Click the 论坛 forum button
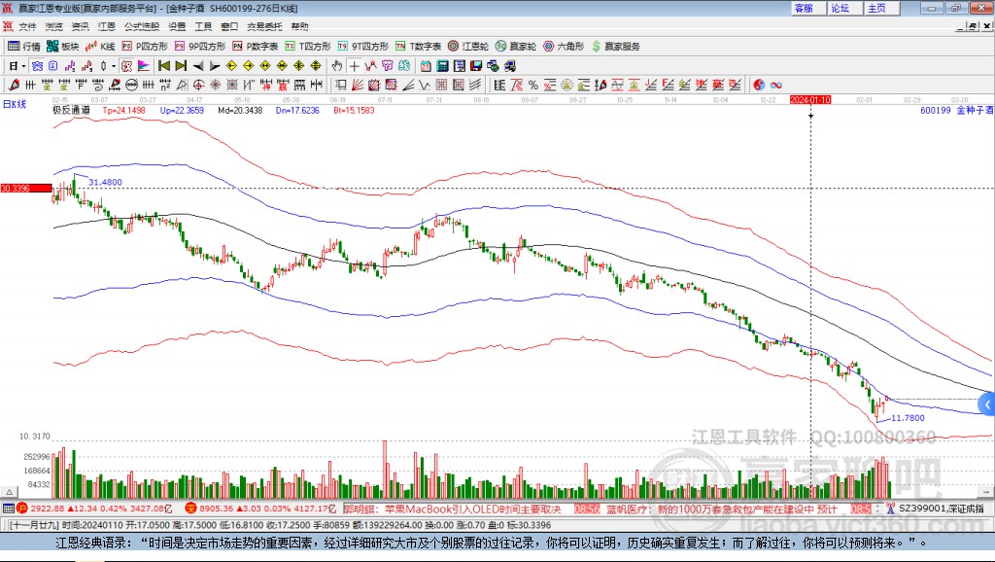 pyautogui.click(x=841, y=8)
